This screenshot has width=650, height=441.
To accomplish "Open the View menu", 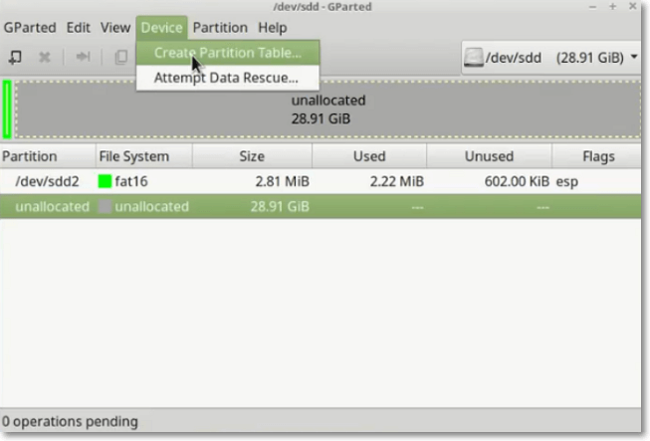I will click(x=115, y=28).
